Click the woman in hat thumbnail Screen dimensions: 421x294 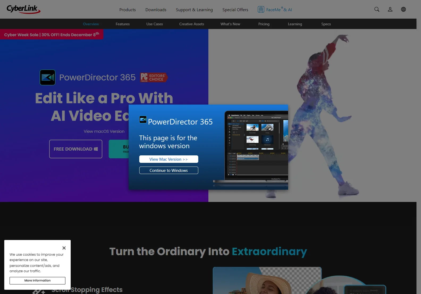pyautogui.click(x=267, y=280)
